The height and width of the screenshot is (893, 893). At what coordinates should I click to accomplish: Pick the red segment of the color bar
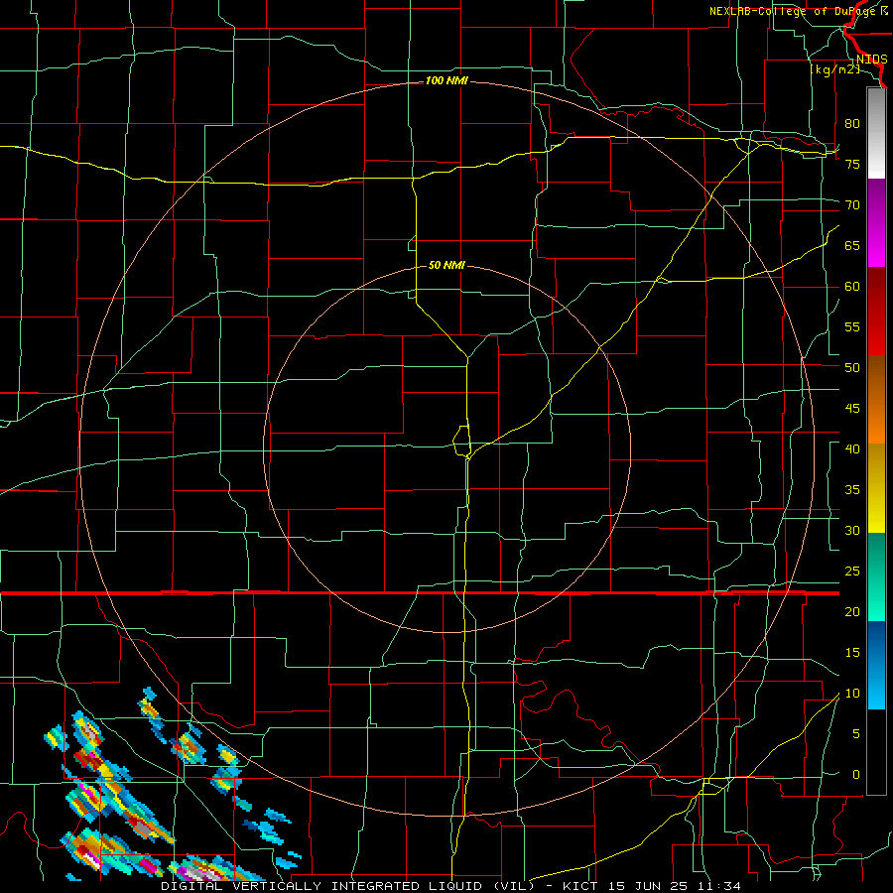point(876,311)
